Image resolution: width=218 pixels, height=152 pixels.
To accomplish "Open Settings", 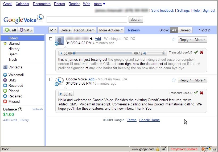I will (x=183, y=10).
